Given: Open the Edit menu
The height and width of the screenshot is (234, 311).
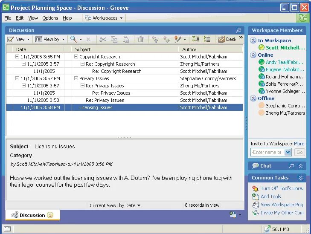Looking at the screenshot, I should [x=20, y=18].
